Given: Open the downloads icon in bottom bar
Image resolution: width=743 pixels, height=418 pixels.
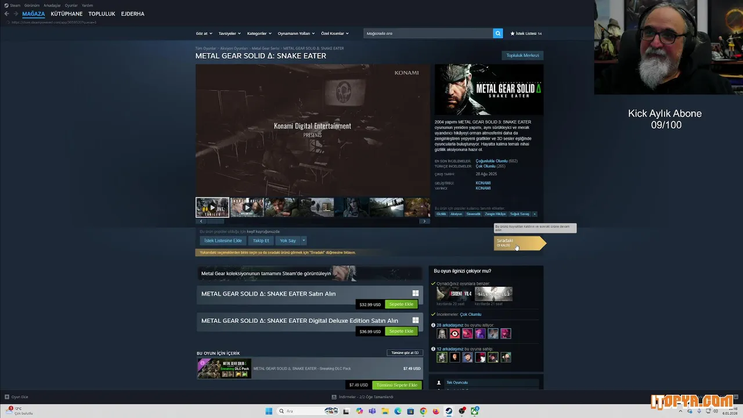Looking at the screenshot, I should click(334, 397).
